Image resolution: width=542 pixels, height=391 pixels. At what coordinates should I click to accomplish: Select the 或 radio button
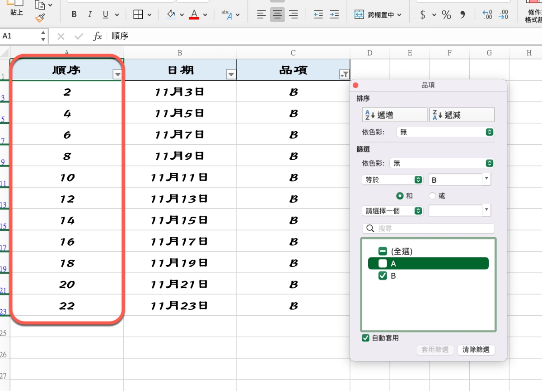[x=432, y=196]
